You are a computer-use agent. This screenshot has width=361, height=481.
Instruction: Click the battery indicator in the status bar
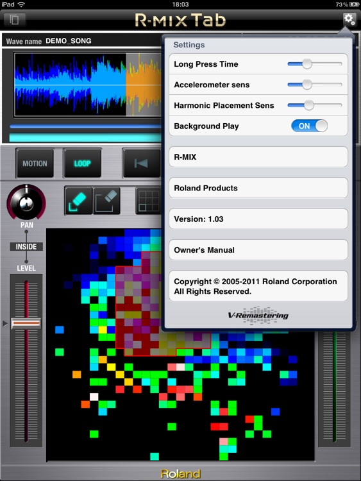(x=354, y=4)
